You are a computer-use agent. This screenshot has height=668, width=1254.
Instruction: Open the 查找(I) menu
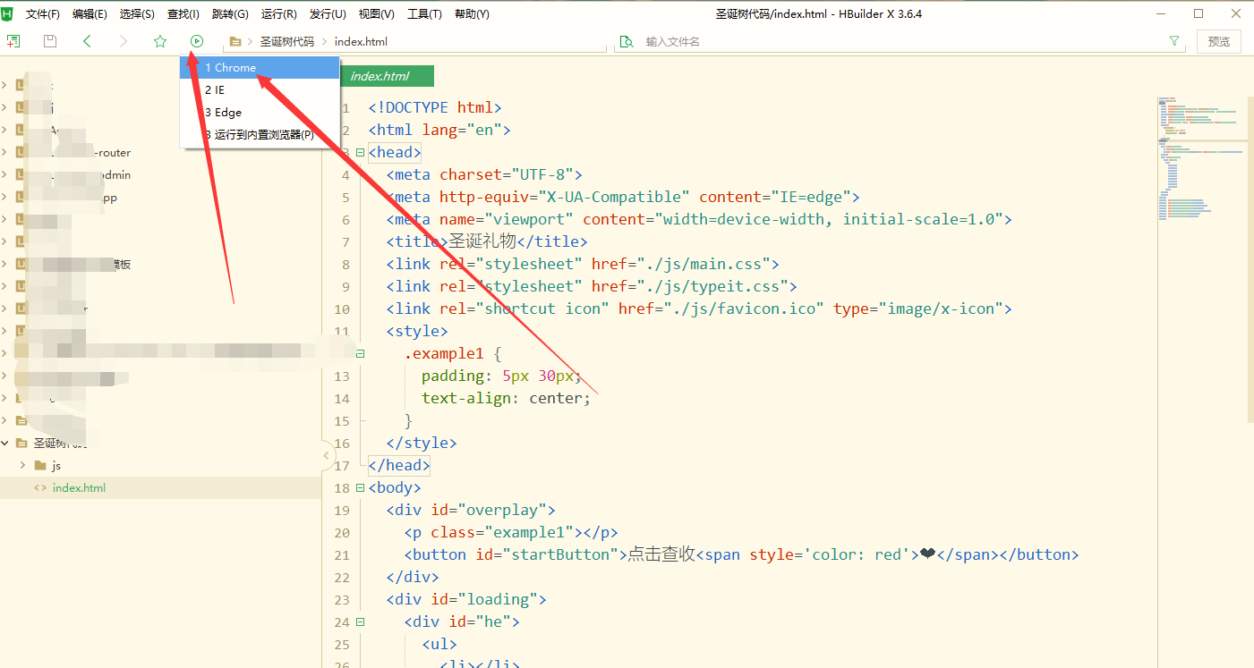(x=183, y=13)
